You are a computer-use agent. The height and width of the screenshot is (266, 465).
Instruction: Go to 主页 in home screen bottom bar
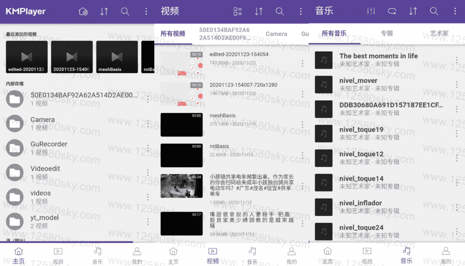click(19, 256)
